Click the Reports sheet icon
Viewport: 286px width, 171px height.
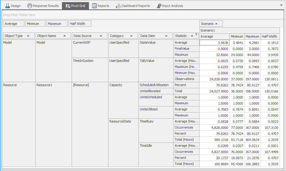(x=94, y=6)
